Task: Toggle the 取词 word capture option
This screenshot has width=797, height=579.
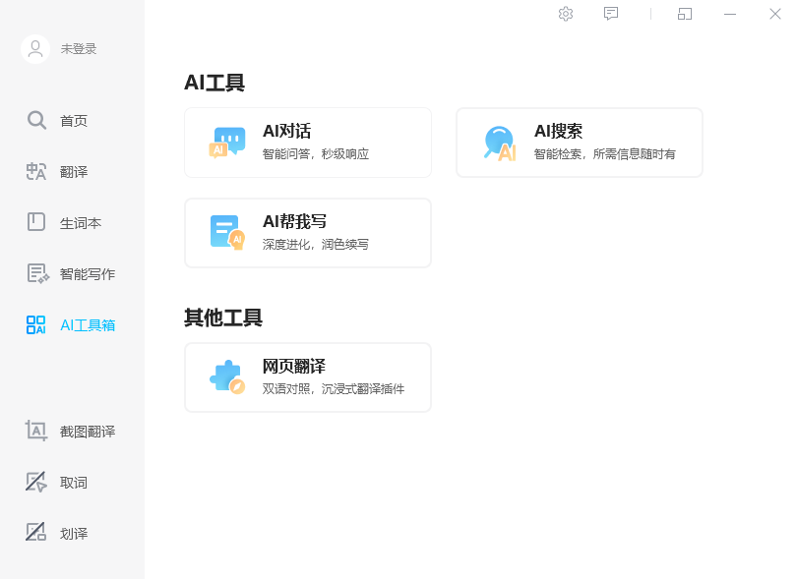Action: click(74, 483)
